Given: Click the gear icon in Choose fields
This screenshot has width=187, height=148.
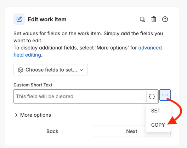Looking at the screenshot, I should [x=21, y=70].
